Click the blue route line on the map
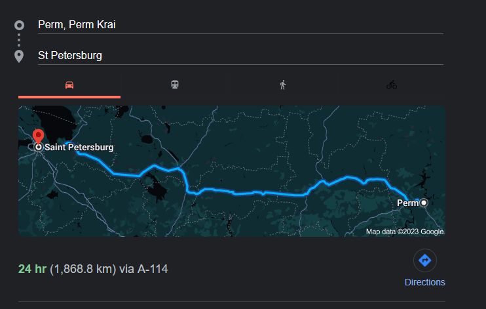The height and width of the screenshot is (309, 486). click(249, 192)
